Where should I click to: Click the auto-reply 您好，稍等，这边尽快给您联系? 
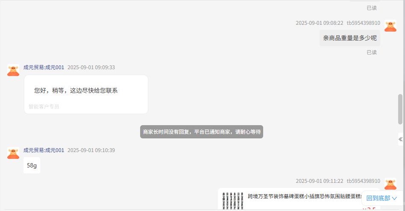[x=76, y=91]
